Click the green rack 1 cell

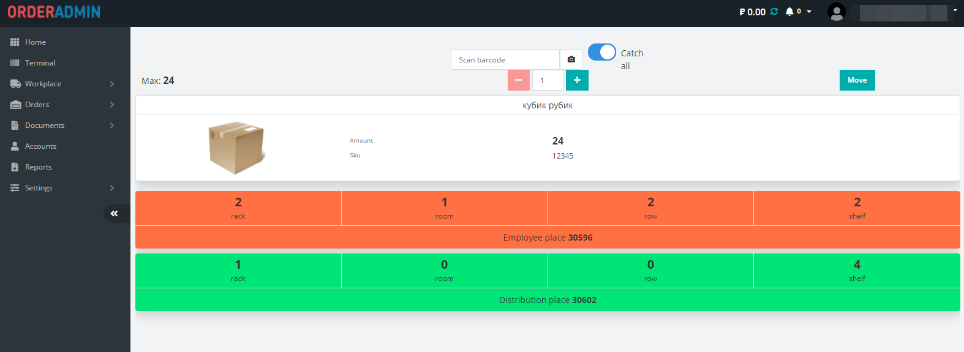click(x=238, y=271)
